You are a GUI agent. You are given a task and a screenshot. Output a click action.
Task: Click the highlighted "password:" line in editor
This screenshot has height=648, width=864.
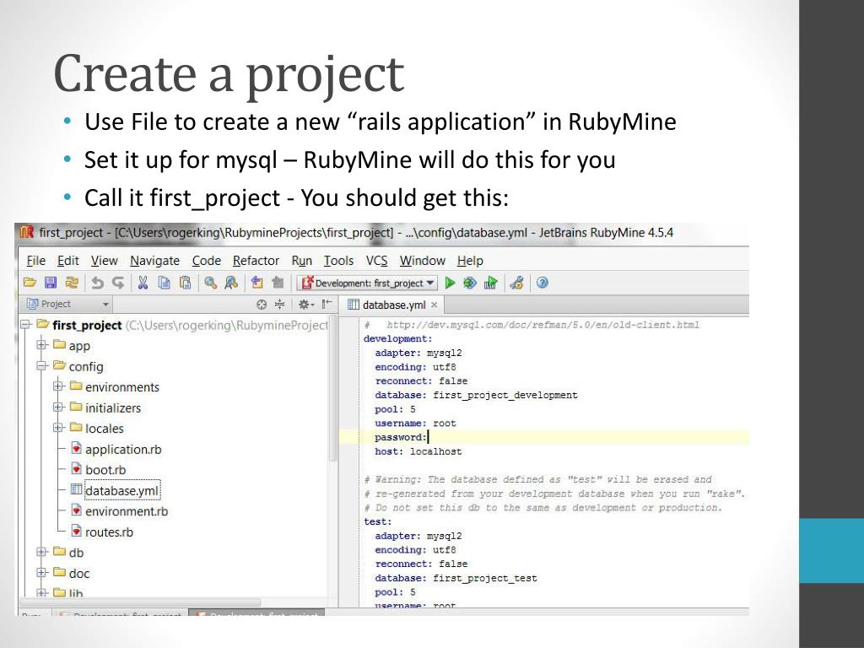[544, 437]
